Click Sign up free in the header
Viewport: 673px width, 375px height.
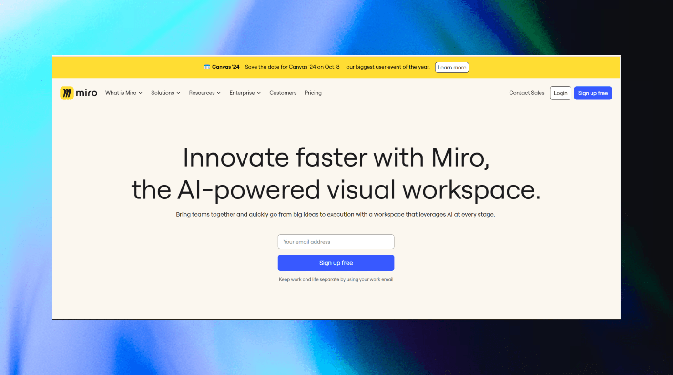click(593, 93)
